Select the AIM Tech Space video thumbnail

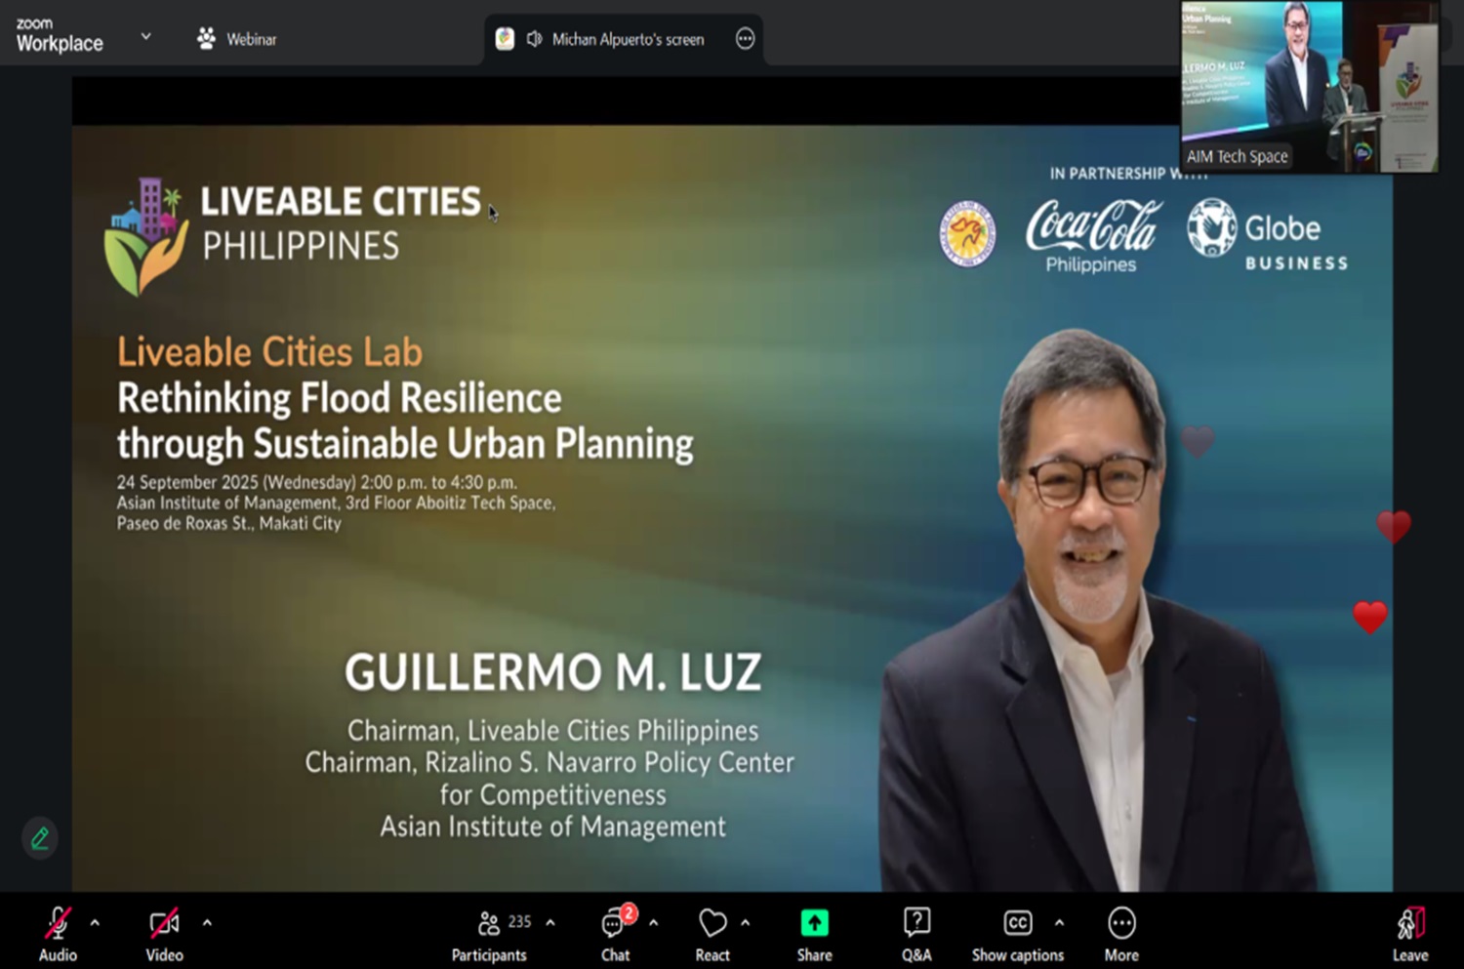[1309, 88]
